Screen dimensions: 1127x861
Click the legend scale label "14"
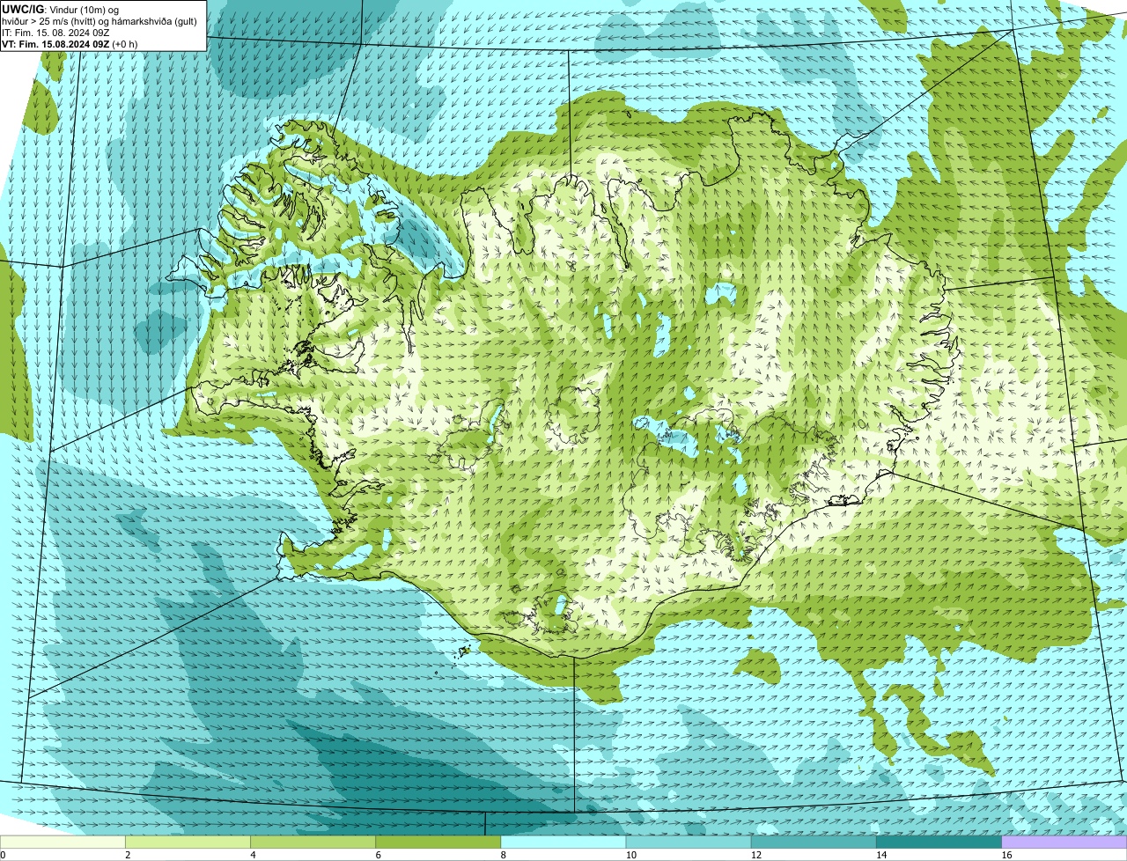[881, 855]
